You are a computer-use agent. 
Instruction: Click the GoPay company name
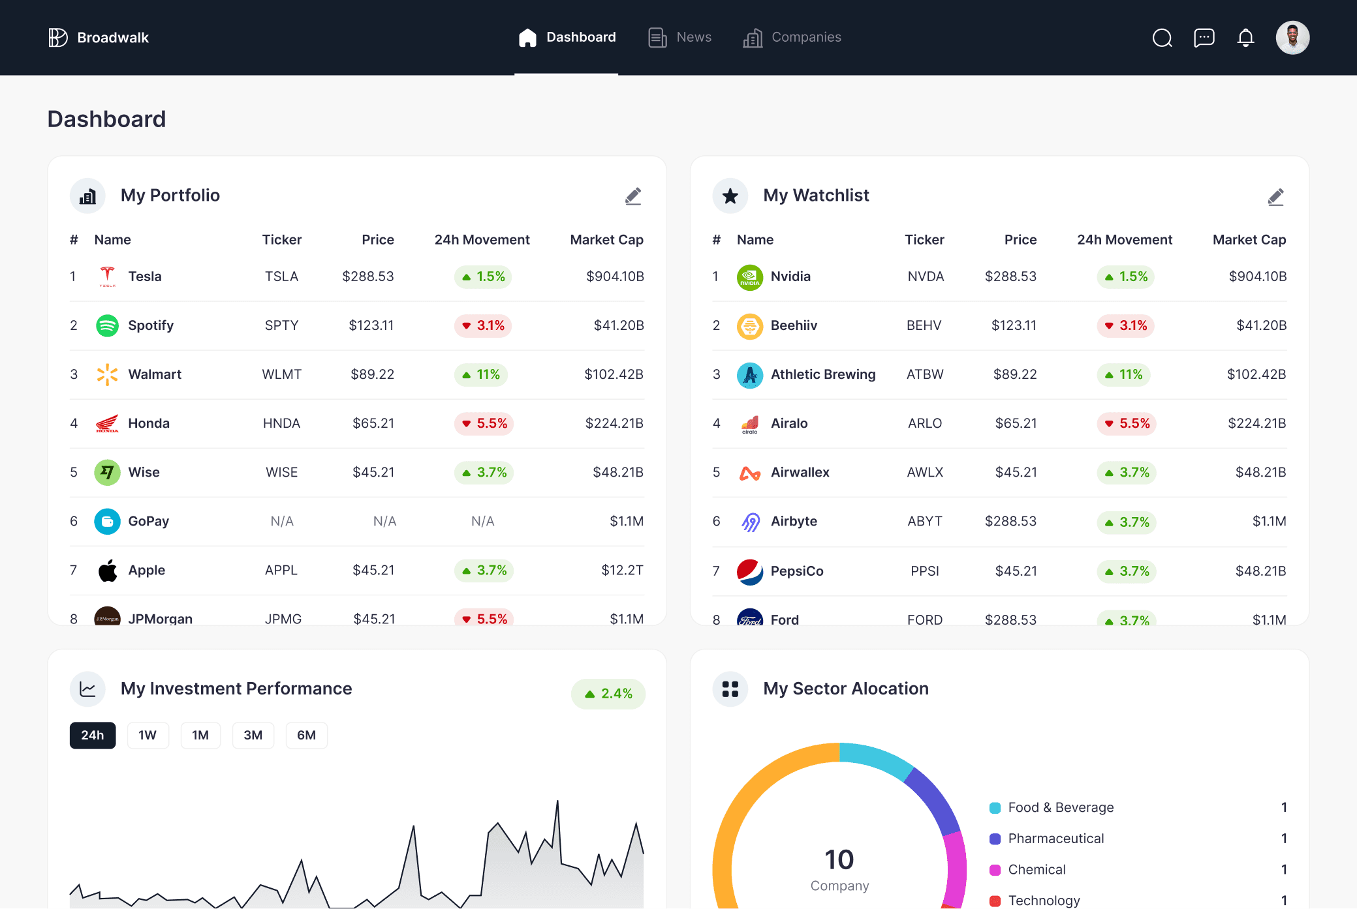tap(148, 521)
